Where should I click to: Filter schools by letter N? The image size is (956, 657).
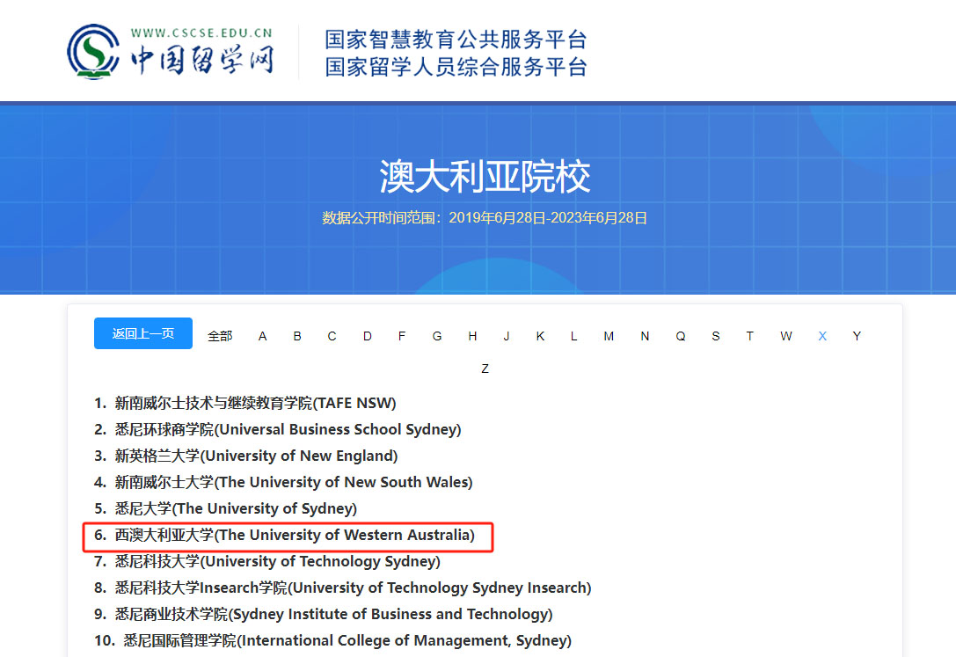[x=645, y=336]
